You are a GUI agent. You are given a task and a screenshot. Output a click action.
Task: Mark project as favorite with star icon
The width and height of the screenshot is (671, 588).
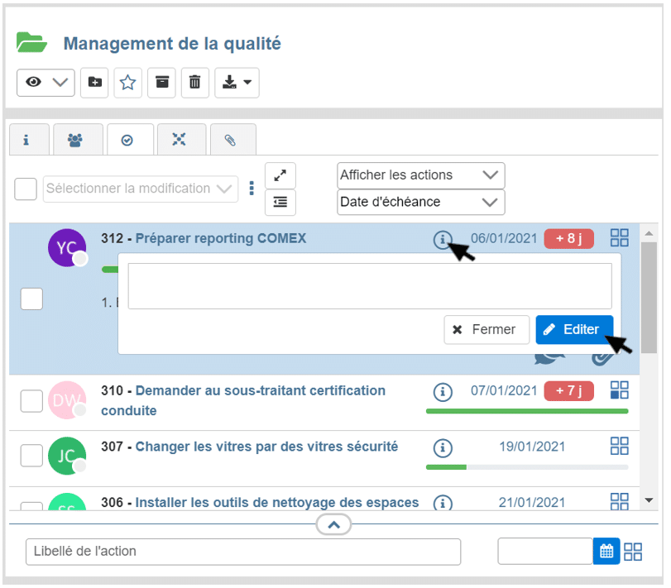click(128, 83)
